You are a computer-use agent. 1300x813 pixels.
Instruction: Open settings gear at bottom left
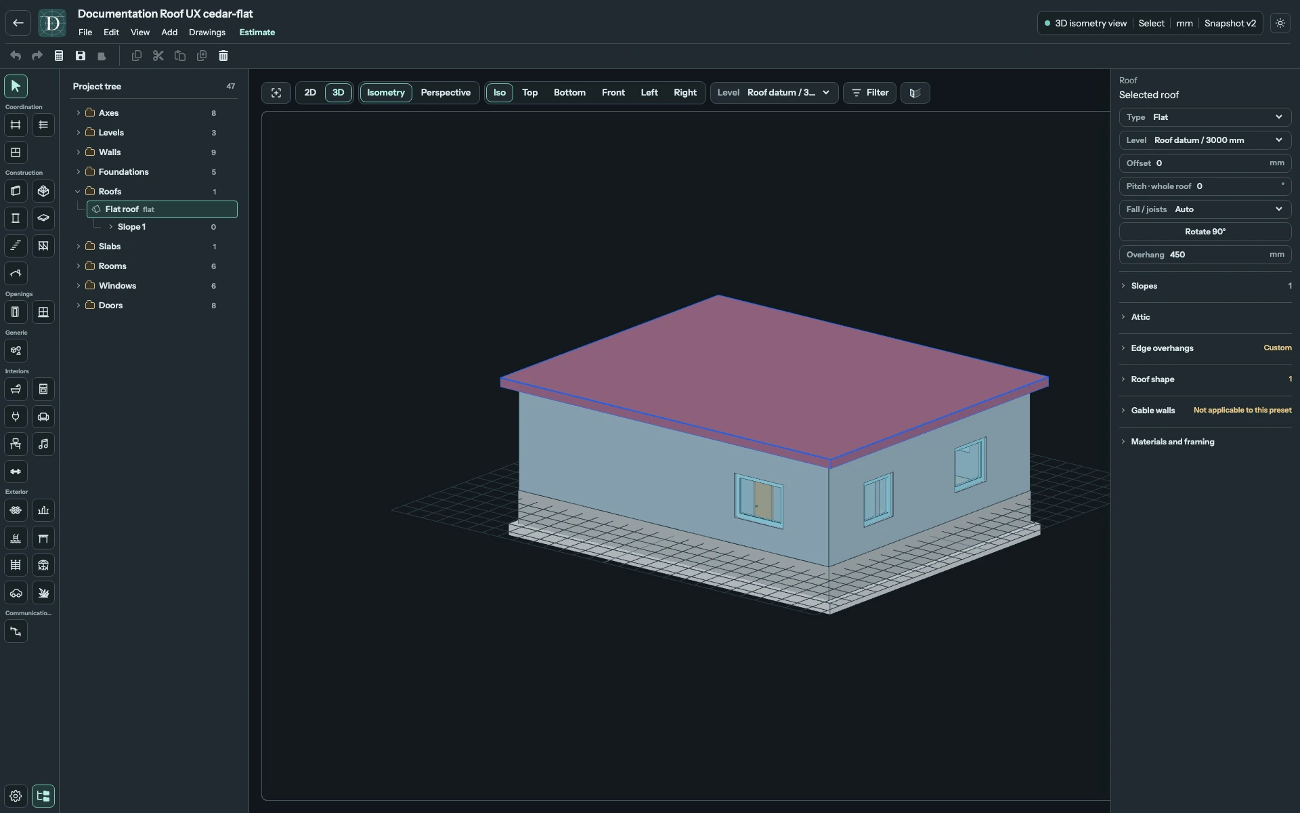[x=16, y=796]
